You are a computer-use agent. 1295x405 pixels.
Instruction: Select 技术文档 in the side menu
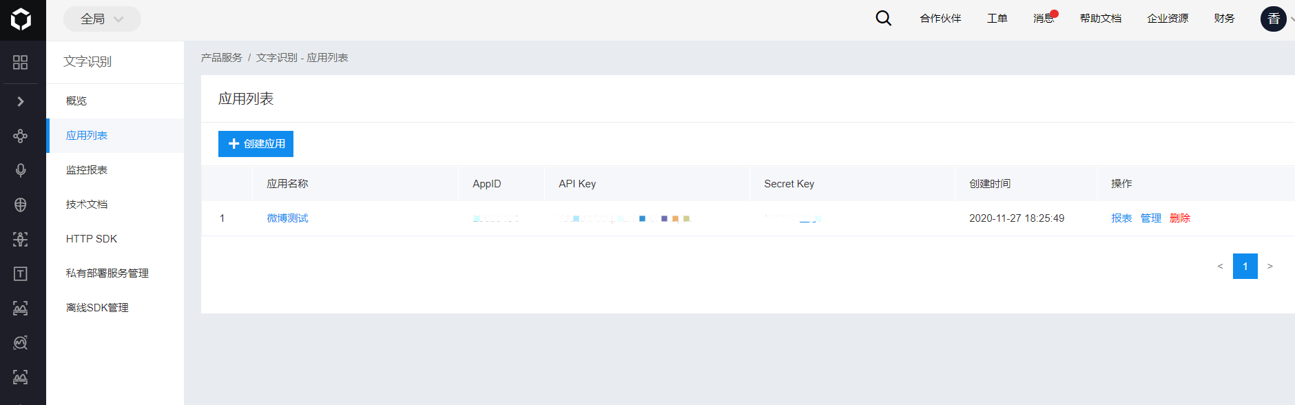(x=87, y=205)
